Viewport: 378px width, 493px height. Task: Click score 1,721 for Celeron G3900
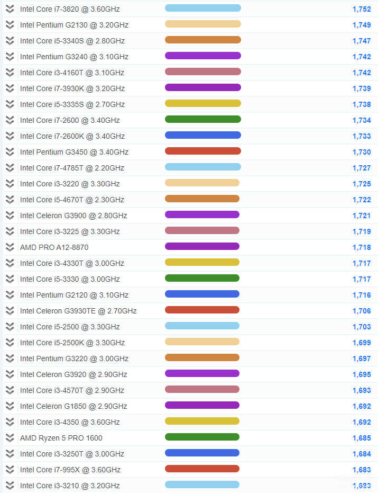[x=362, y=216]
